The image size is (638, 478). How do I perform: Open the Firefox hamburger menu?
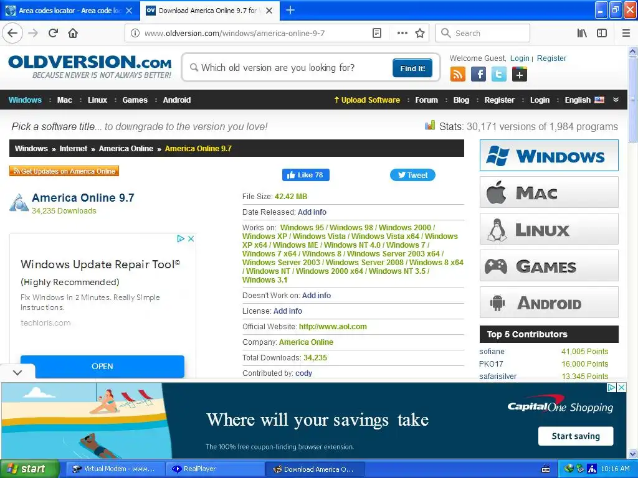[x=626, y=33]
